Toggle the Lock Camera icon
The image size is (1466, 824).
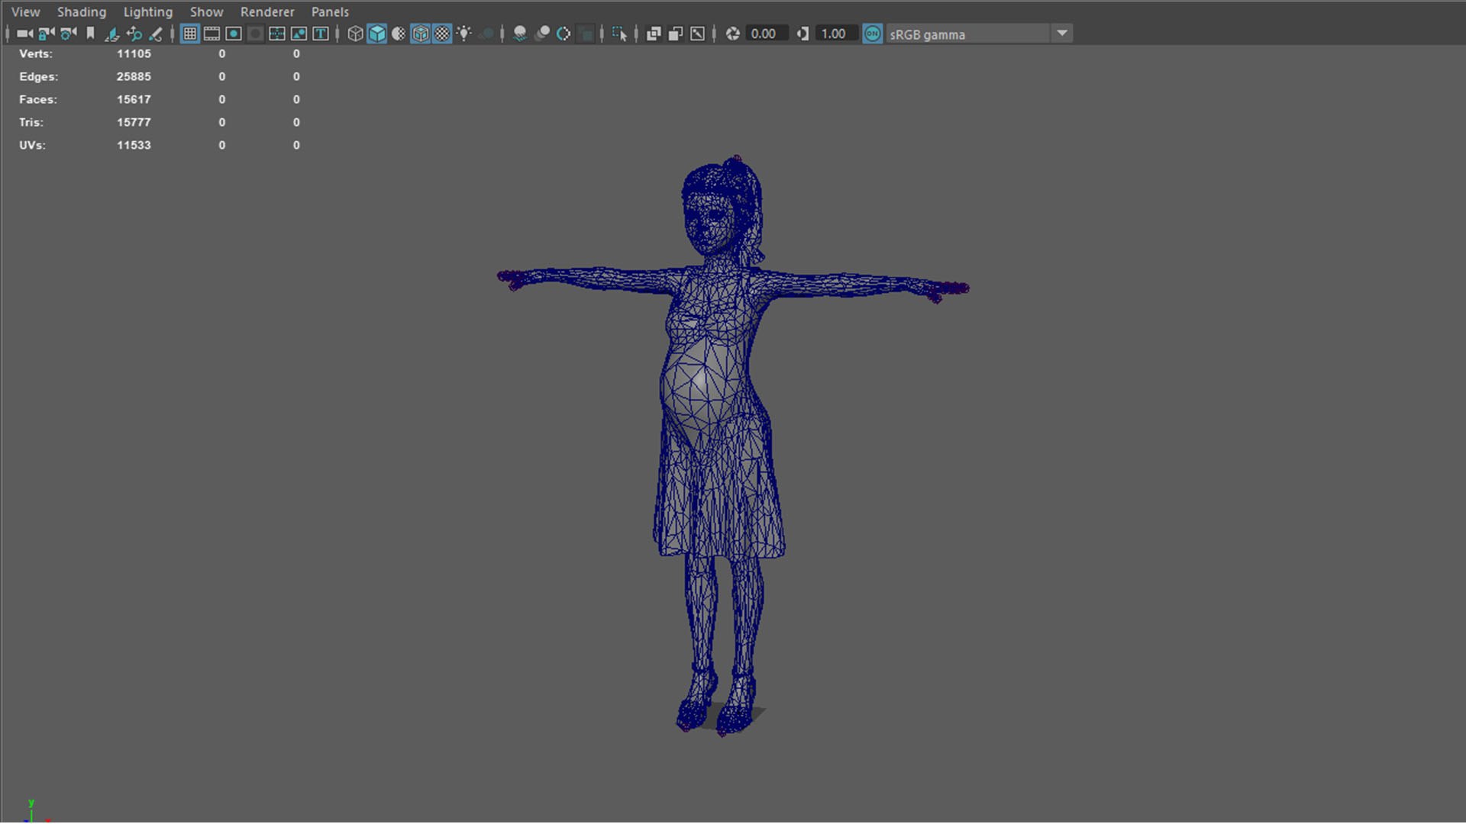47,34
